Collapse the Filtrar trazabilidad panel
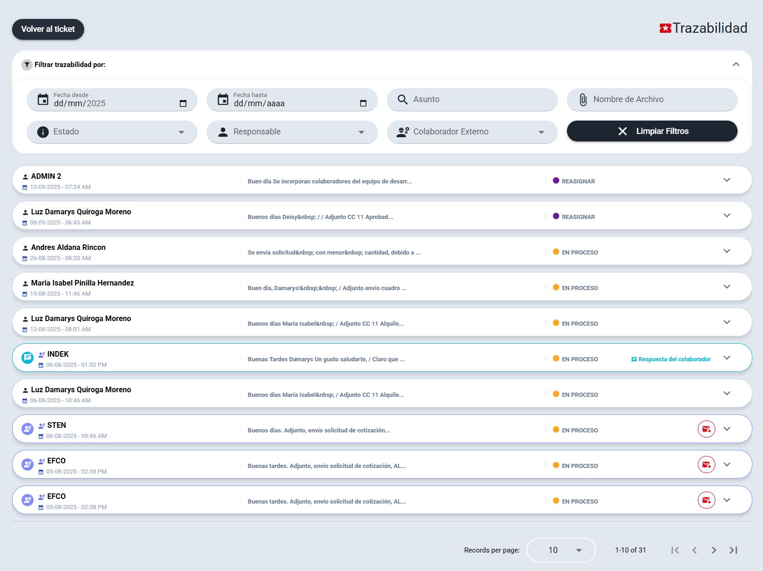763x571 pixels. click(x=736, y=65)
